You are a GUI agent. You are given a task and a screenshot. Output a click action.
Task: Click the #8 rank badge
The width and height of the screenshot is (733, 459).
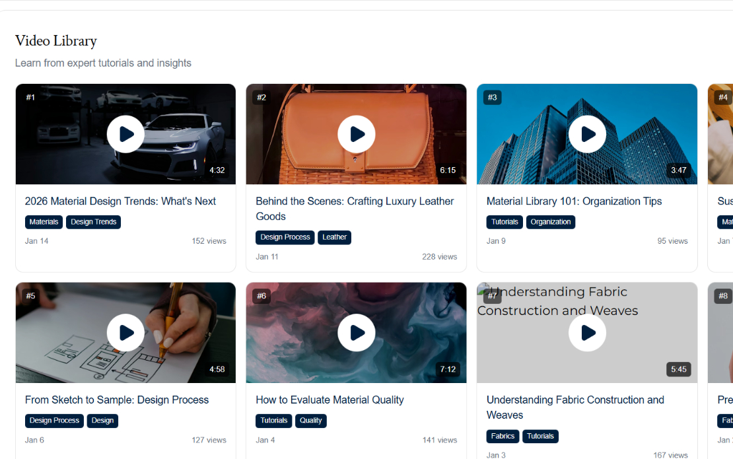click(x=723, y=296)
